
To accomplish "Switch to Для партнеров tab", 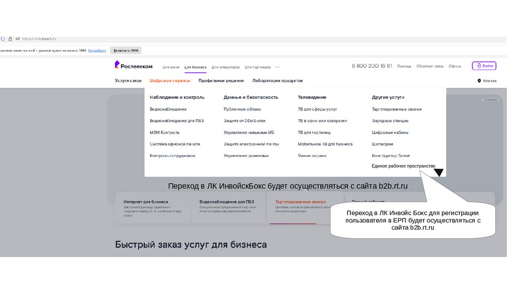I will [x=258, y=67].
